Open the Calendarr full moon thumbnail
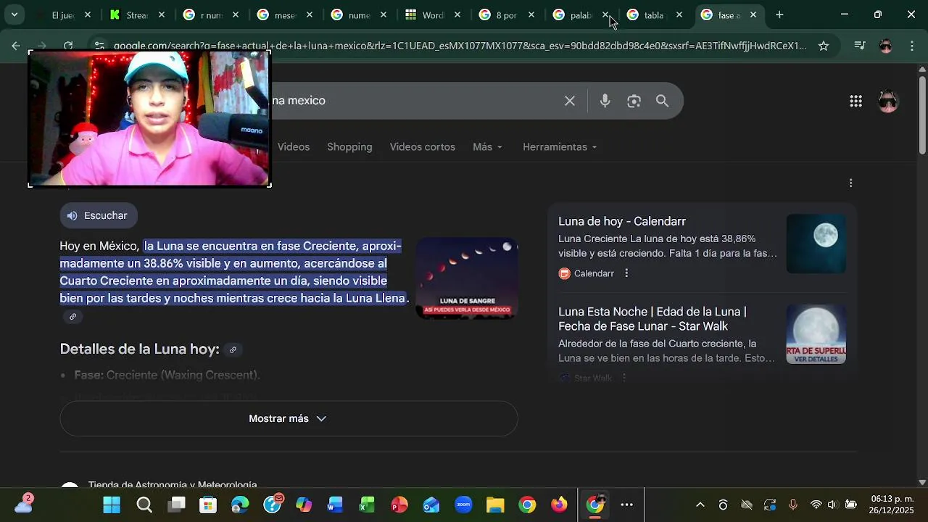The image size is (928, 522). coord(816,244)
